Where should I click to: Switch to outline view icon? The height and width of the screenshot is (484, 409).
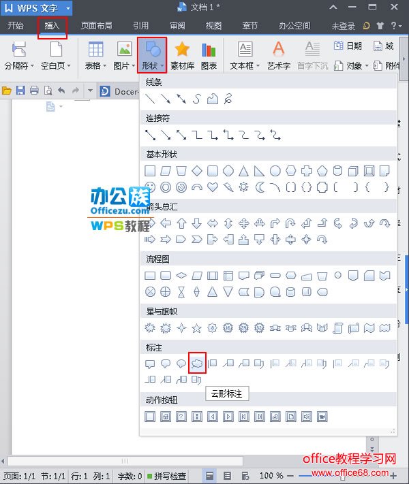click(x=227, y=476)
